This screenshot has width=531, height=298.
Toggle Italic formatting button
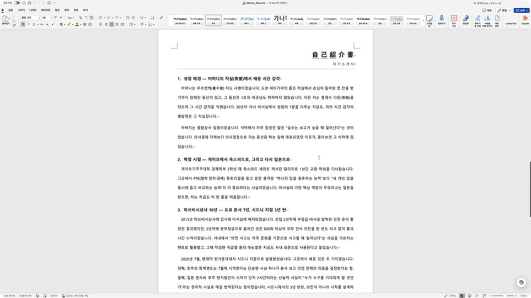(28, 24)
